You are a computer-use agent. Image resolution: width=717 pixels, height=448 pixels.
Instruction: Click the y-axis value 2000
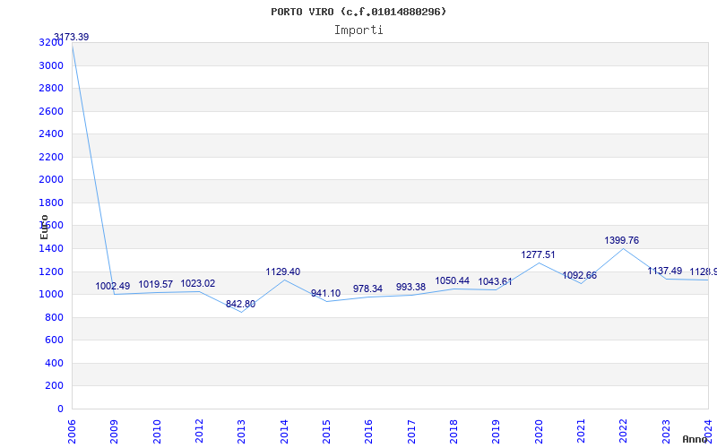pos(50,180)
